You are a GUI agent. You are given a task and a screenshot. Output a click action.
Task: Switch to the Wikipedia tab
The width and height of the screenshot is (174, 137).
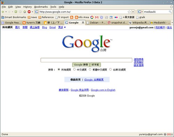139,23
